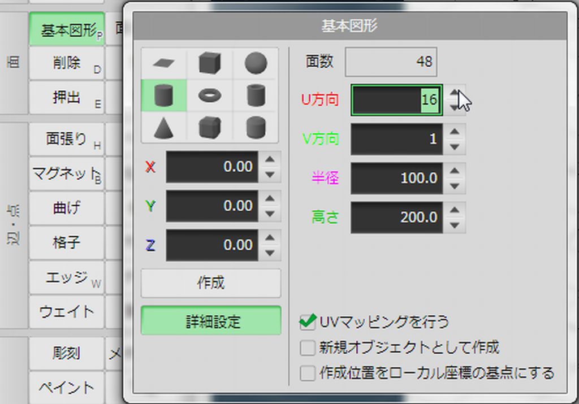Select the plane primitive shape

pyautogui.click(x=163, y=63)
